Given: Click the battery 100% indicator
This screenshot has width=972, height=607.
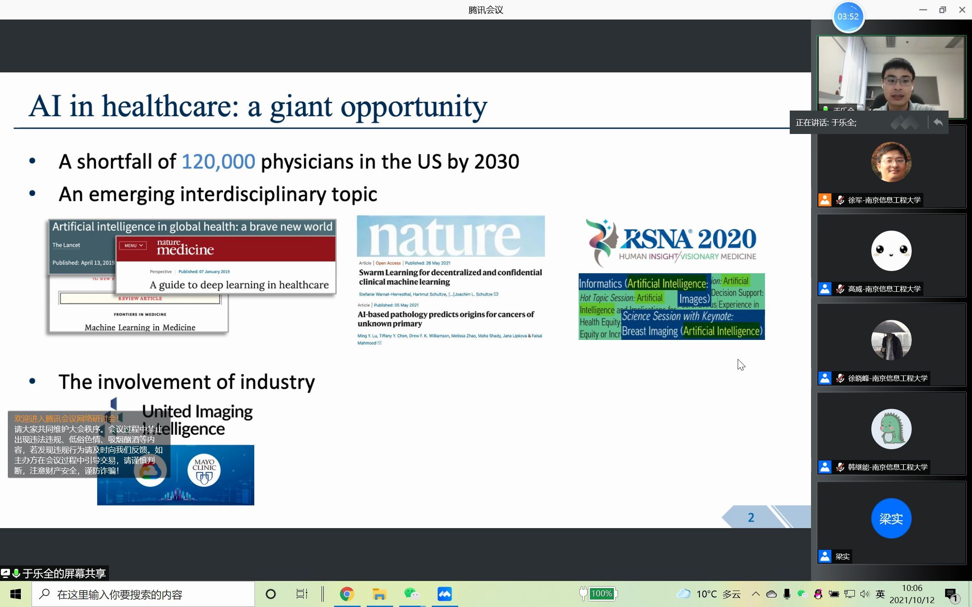Looking at the screenshot, I should pyautogui.click(x=601, y=594).
